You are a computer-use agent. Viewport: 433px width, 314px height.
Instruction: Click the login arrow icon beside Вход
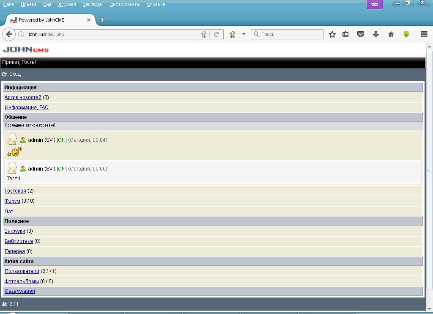point(4,74)
